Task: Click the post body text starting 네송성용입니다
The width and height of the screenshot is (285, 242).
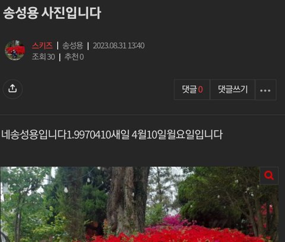Action: click(x=112, y=135)
